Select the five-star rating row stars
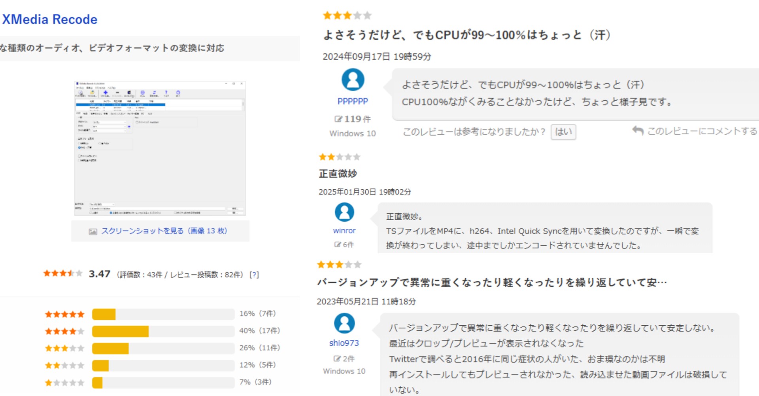 click(x=65, y=314)
